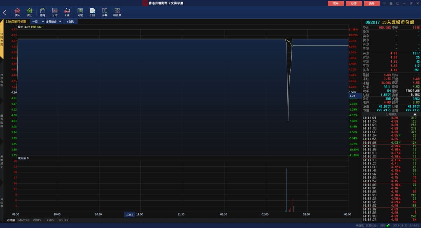This screenshot has height=228, width=421.
Task: Open the 多屏 multi-screen icon
Action: point(105,12)
